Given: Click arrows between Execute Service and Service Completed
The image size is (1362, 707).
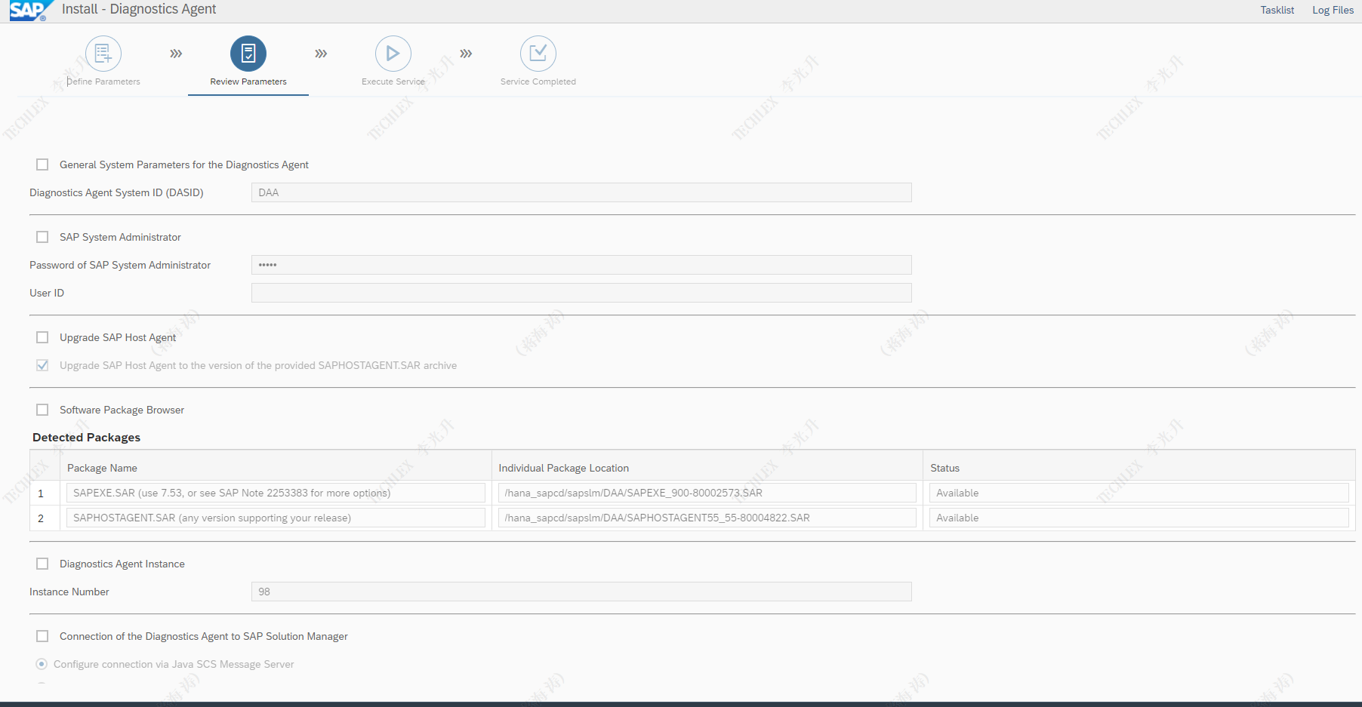Looking at the screenshot, I should click(466, 54).
